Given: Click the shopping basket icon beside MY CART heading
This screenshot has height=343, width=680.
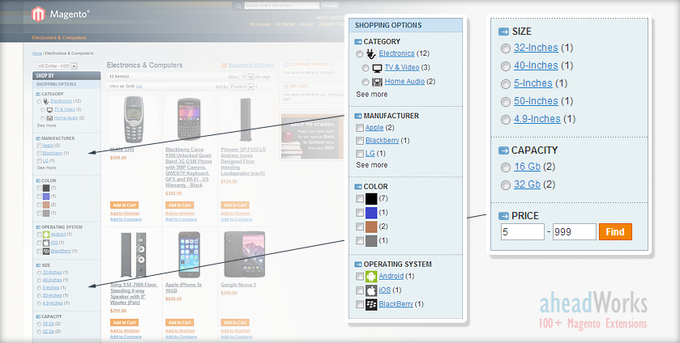Looking at the screenshot, I should pyautogui.click(x=286, y=87).
